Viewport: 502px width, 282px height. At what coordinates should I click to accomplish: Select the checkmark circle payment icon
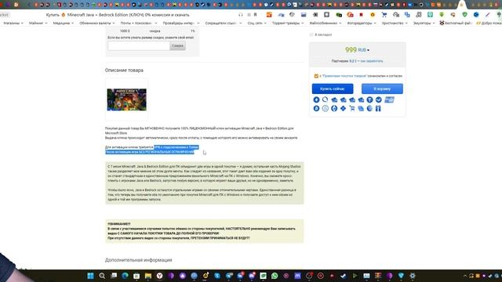coord(378,99)
